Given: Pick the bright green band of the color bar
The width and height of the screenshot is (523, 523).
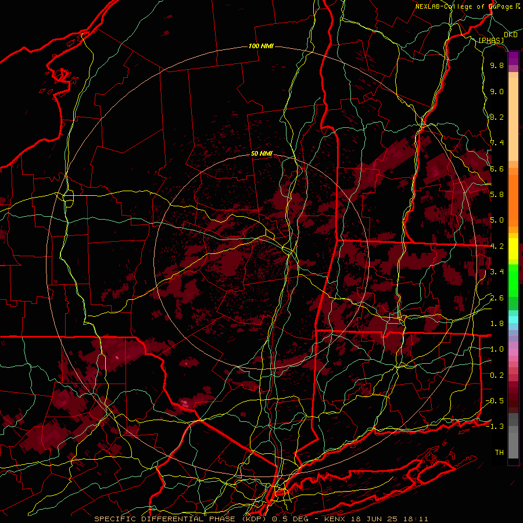Looking at the screenshot, I should click(513, 280).
